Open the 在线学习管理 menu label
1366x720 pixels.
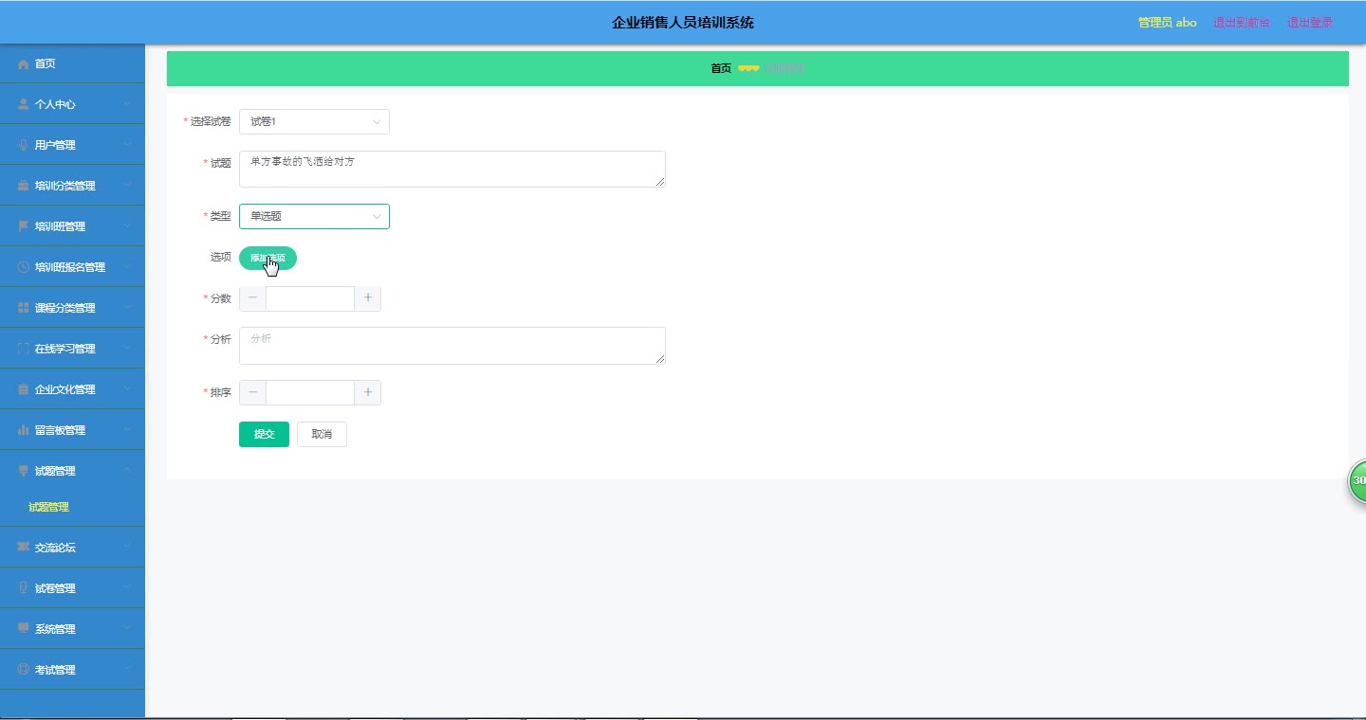click(x=65, y=349)
